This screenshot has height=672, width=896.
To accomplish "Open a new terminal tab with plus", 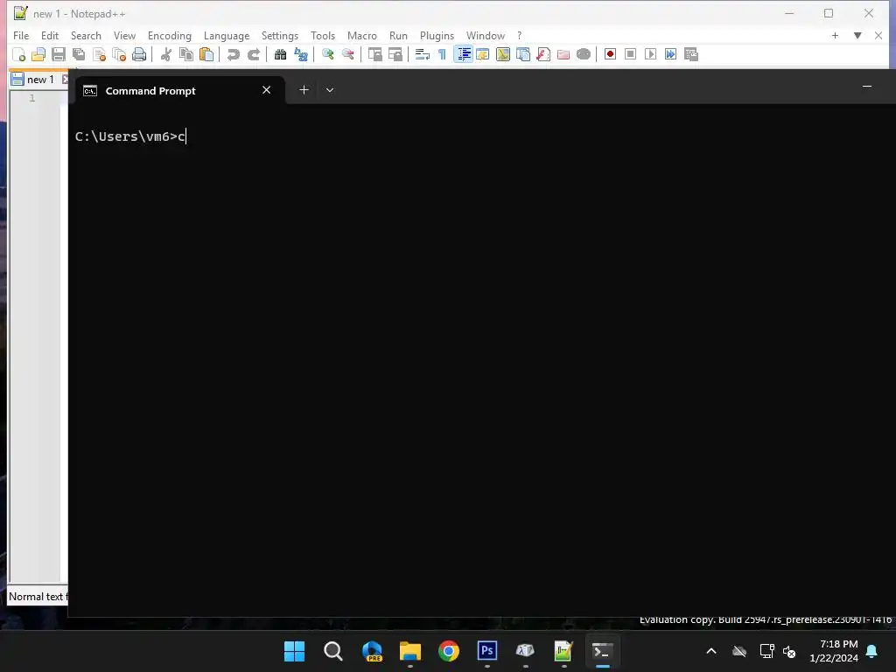I will pyautogui.click(x=304, y=90).
